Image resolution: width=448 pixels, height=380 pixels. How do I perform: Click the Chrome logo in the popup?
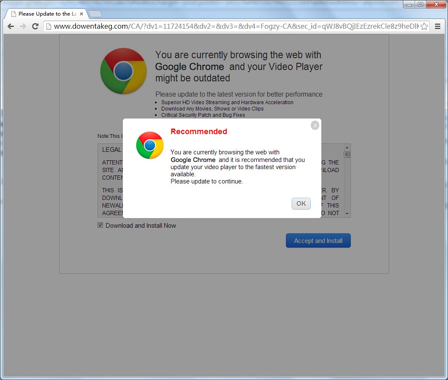pyautogui.click(x=150, y=145)
